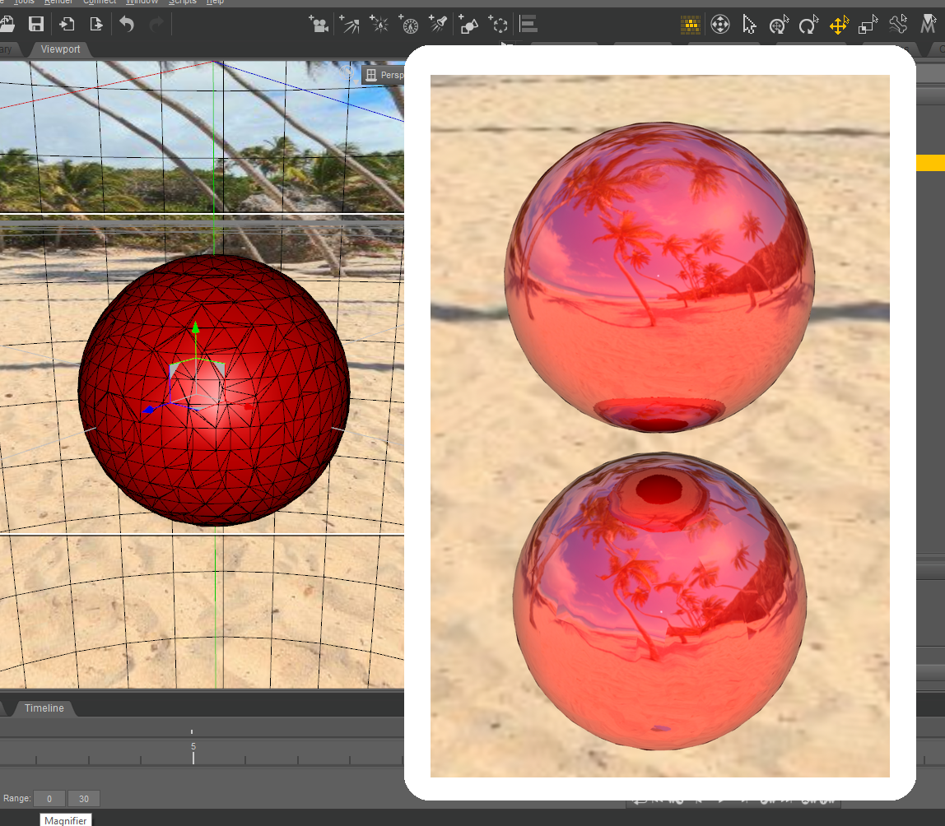
Task: Create a new null node
Action: pyautogui.click(x=498, y=24)
